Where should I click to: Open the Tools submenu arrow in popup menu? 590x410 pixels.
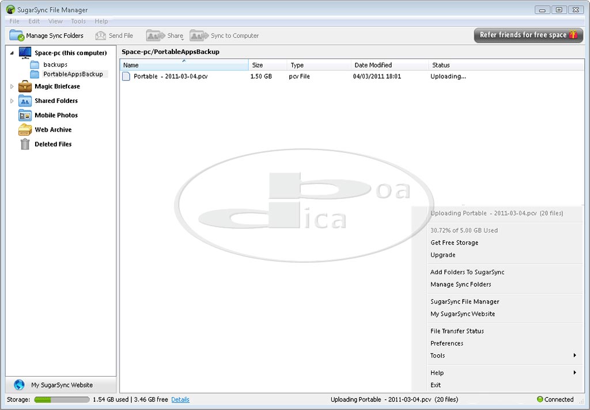pos(574,355)
